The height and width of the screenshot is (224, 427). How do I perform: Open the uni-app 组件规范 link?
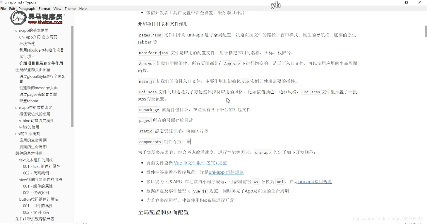click(226, 172)
